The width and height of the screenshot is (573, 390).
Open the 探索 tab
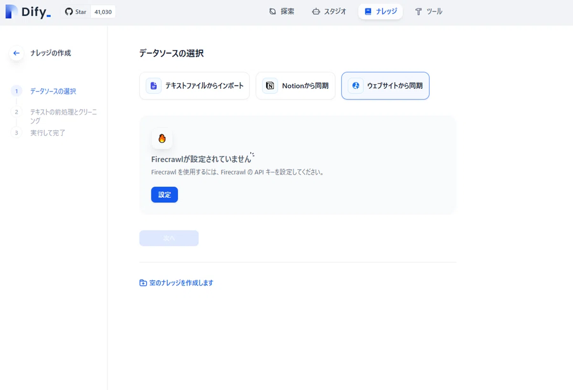(282, 11)
